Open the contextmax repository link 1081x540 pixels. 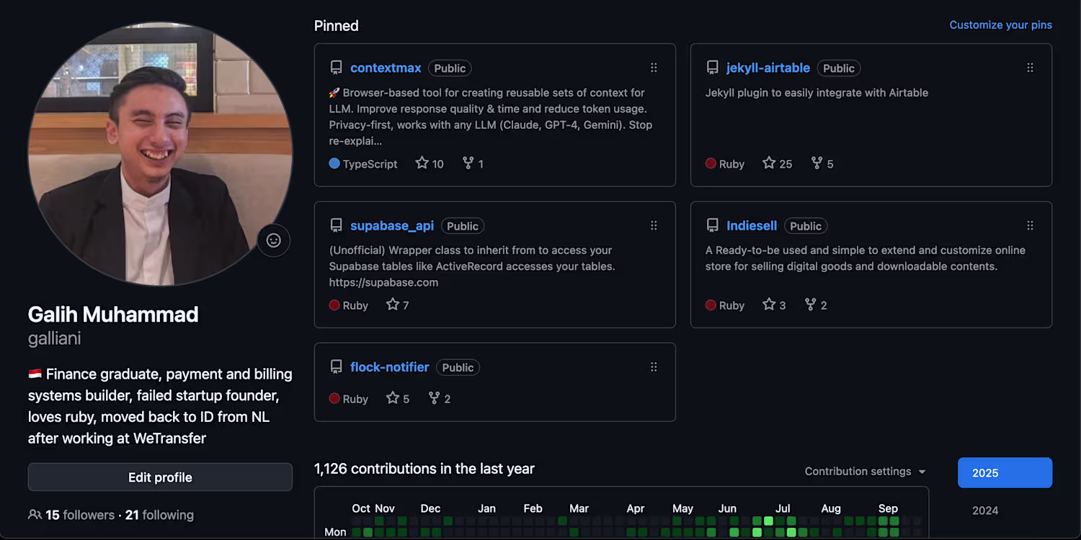[386, 68]
